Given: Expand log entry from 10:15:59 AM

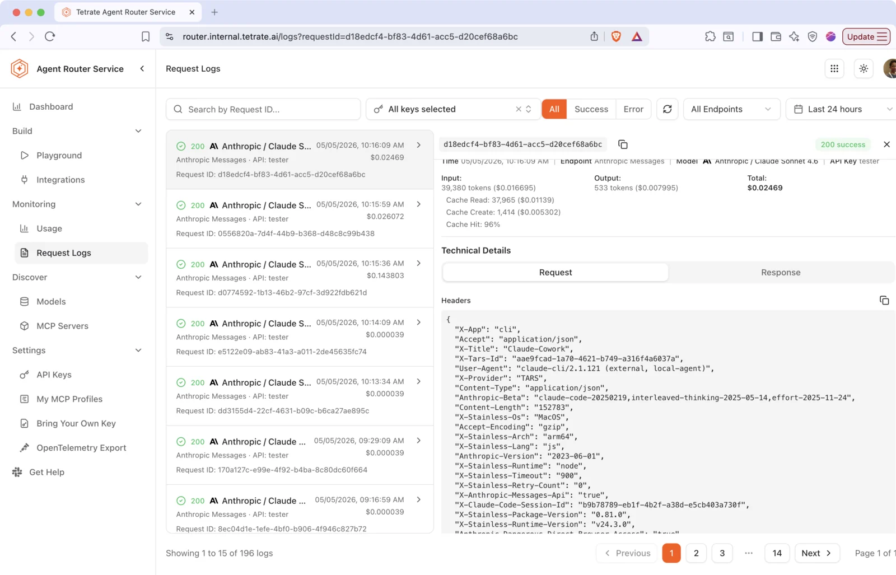Looking at the screenshot, I should pyautogui.click(x=418, y=204).
